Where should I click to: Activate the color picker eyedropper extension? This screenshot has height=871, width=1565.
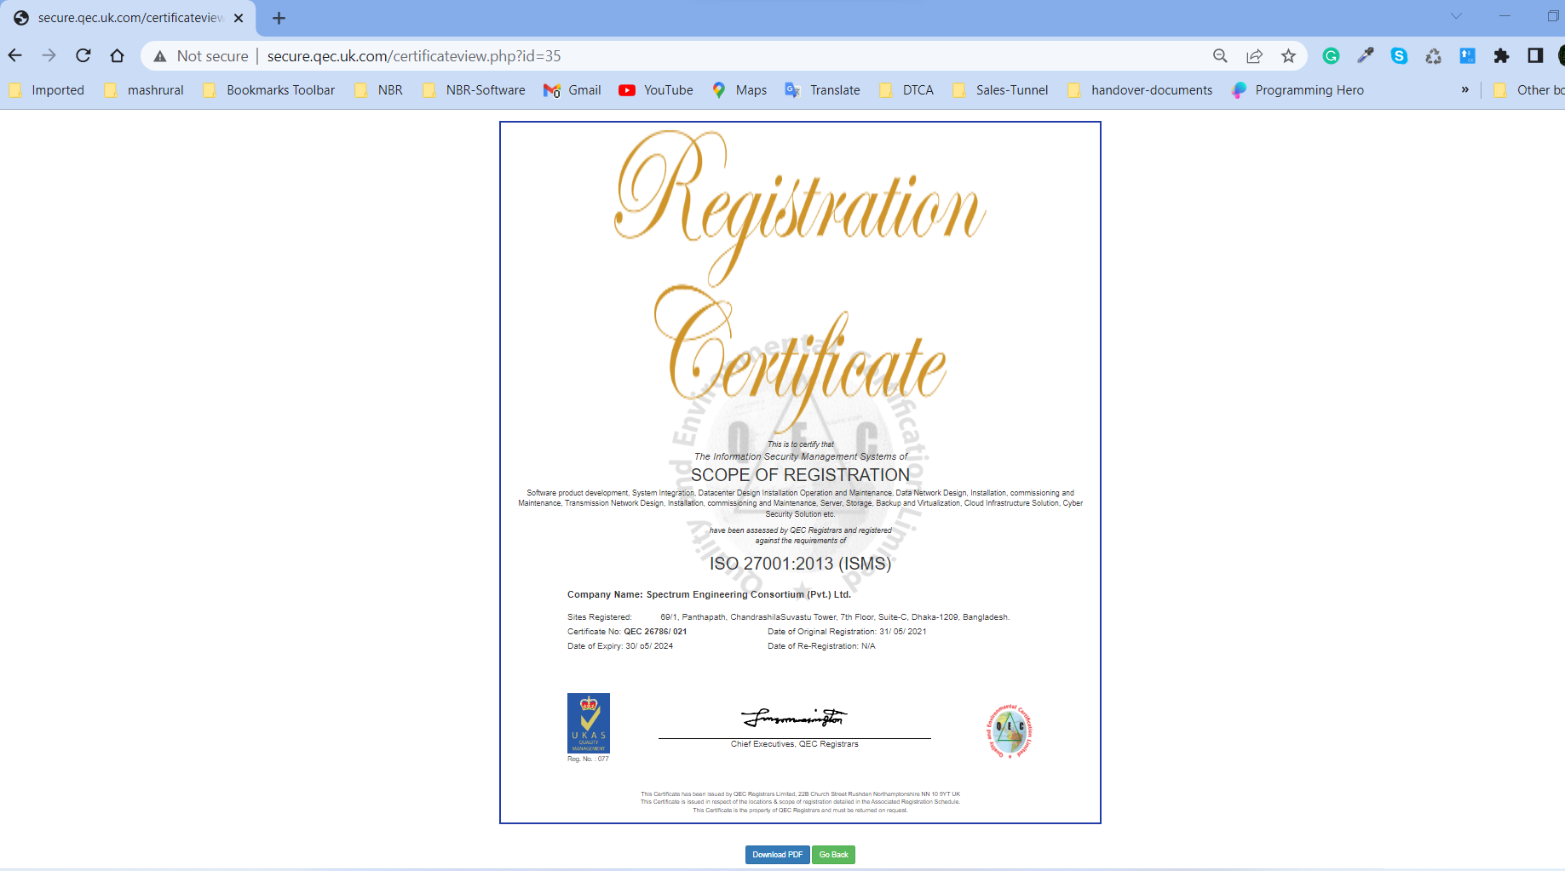coord(1365,56)
